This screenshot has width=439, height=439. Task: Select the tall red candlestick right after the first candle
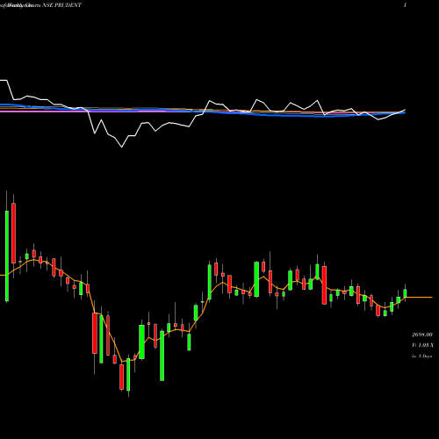tap(13, 234)
